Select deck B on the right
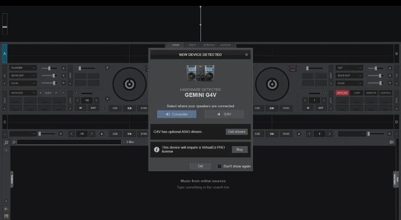The image size is (401, 220). pyautogui.click(x=396, y=53)
